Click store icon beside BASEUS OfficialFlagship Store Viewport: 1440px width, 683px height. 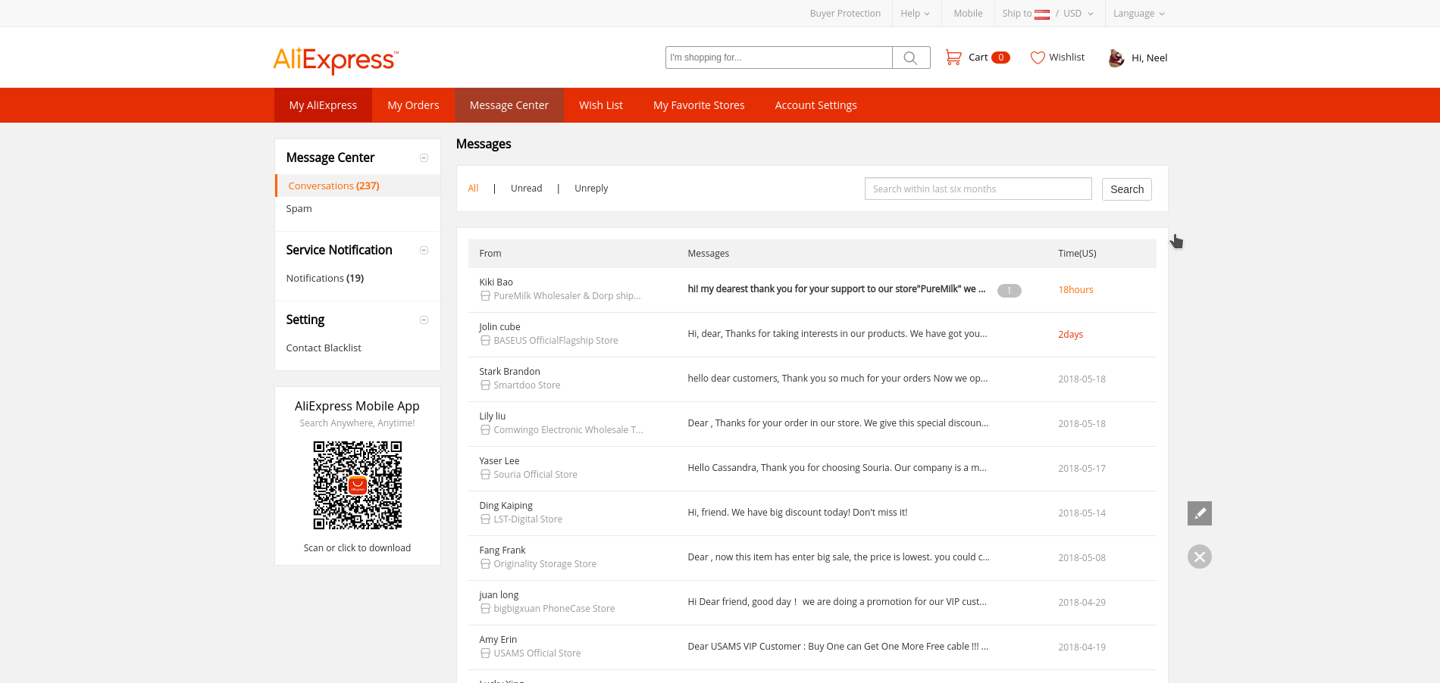tap(485, 341)
